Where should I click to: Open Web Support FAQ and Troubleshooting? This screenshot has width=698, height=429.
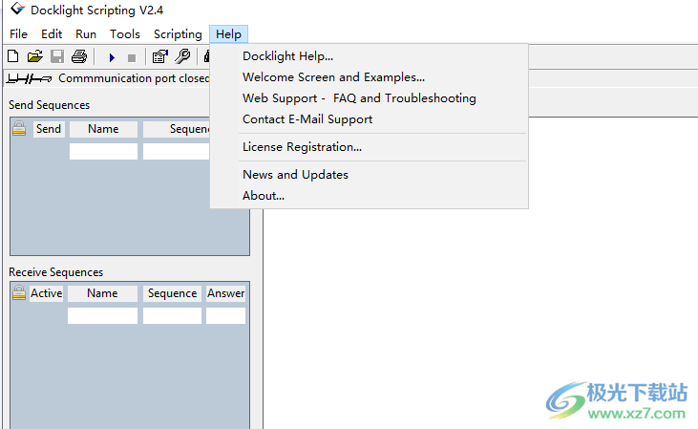coord(359,98)
